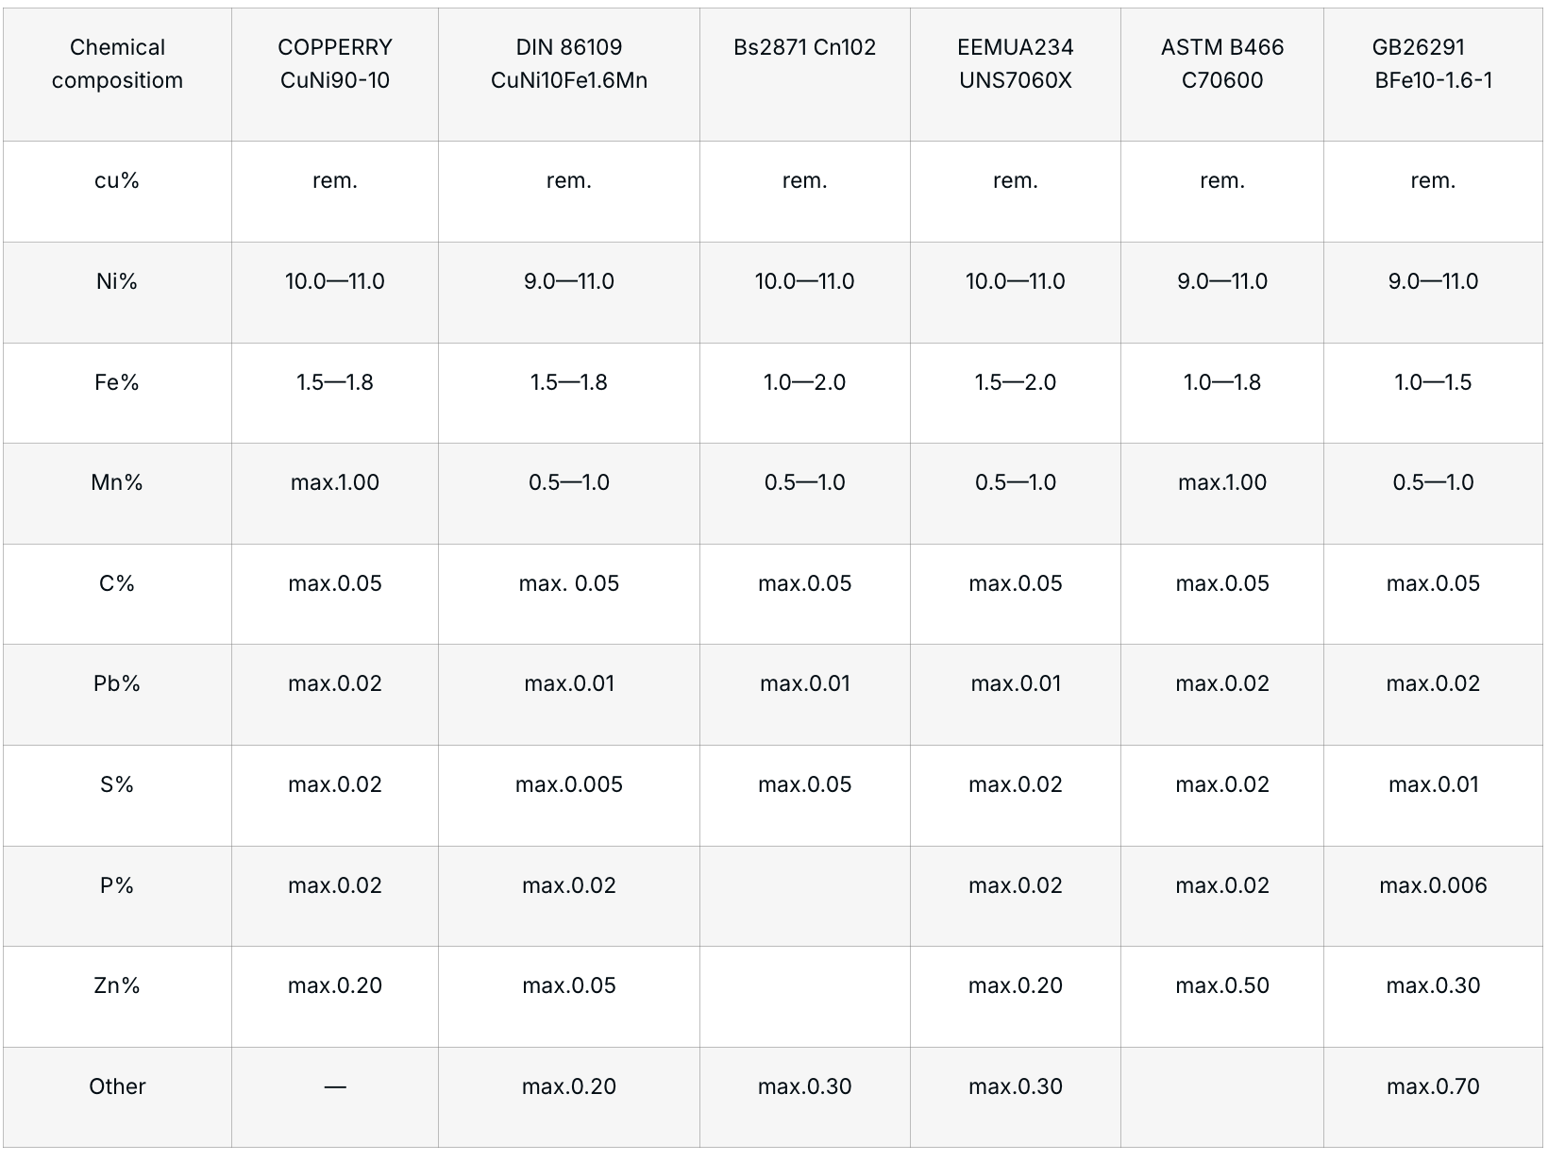This screenshot has width=1548, height=1161.
Task: Click the 1.0—1.5 iron value cell
Action: [x=1433, y=382]
